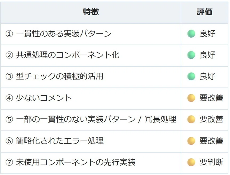Click the 良好 label in row ①
Image resolution: width=230 pixels, height=175 pixels.
[x=207, y=34]
